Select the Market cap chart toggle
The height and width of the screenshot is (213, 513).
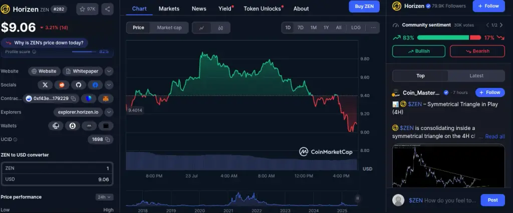click(169, 28)
